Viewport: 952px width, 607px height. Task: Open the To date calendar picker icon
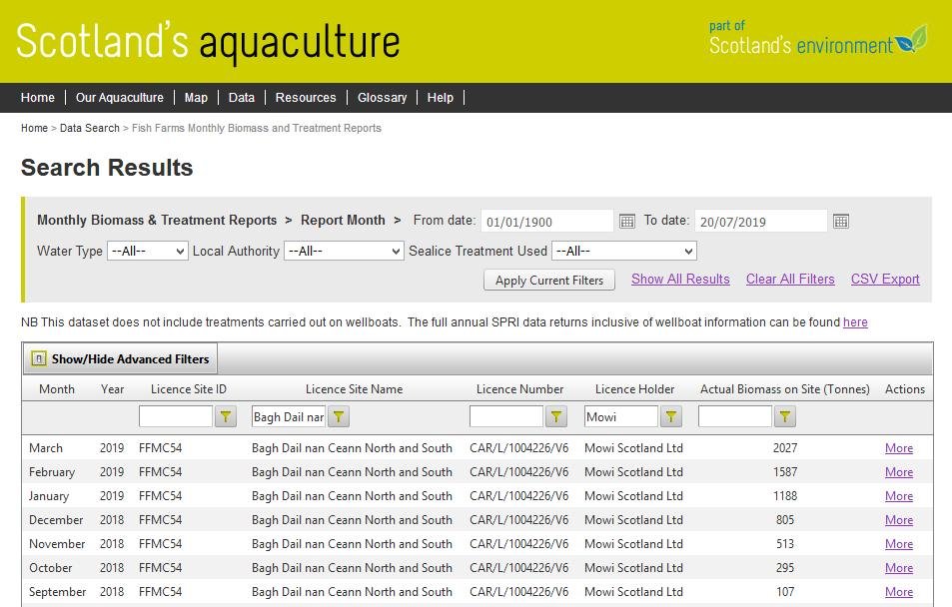(x=841, y=221)
